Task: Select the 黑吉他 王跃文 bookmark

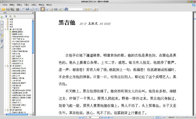Action: (18, 32)
